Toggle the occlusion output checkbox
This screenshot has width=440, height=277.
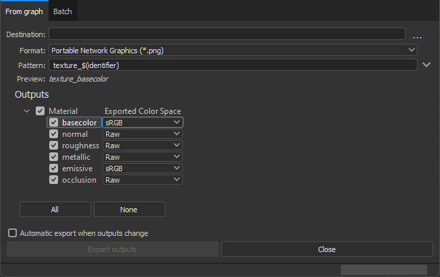53,180
